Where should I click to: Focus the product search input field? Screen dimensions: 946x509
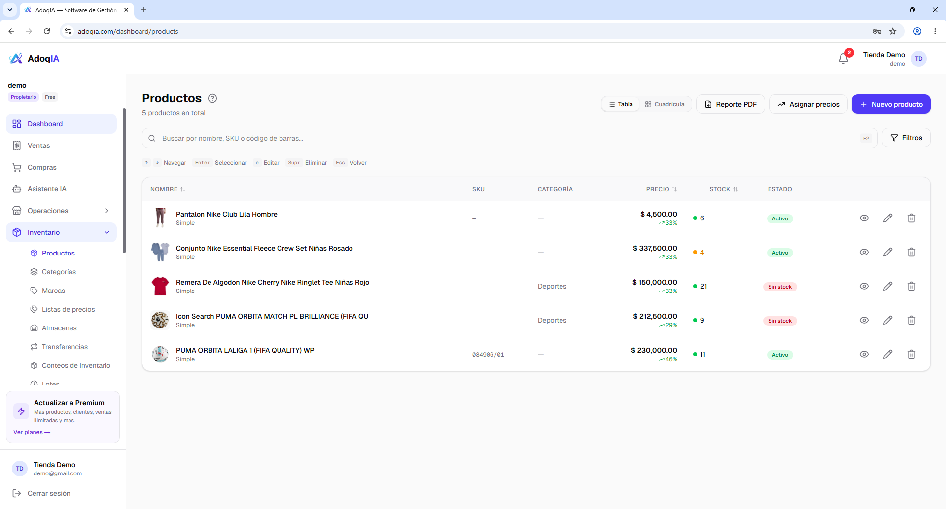click(x=510, y=138)
